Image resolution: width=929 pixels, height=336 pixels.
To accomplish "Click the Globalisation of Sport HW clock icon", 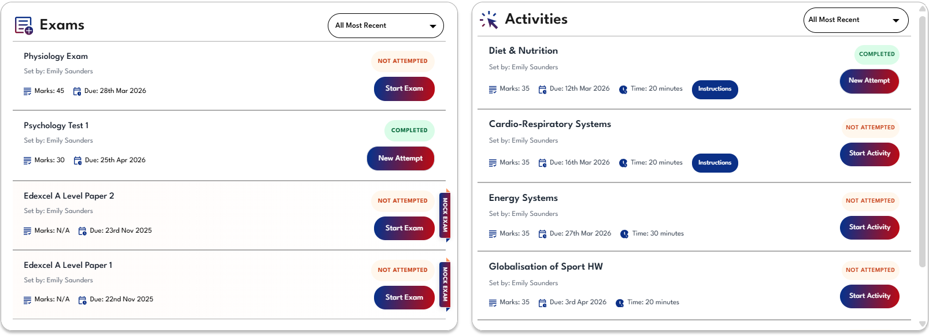I will point(620,303).
